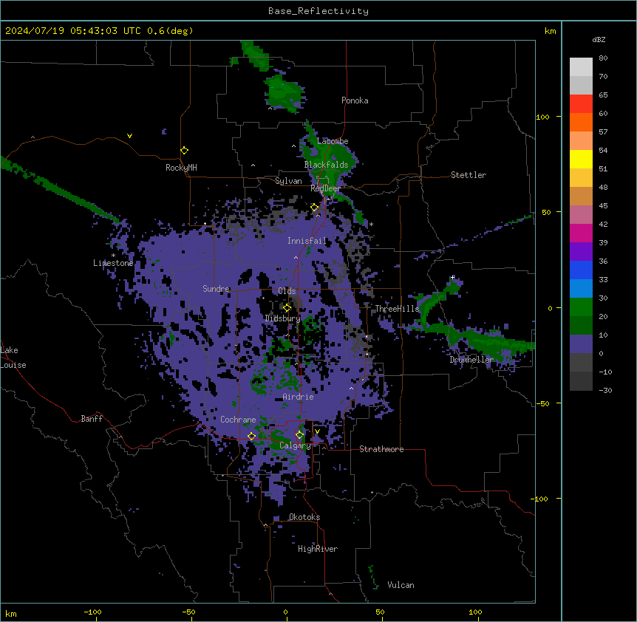Click the -50 tick on horizontal axis
The image size is (637, 622).
[188, 612]
